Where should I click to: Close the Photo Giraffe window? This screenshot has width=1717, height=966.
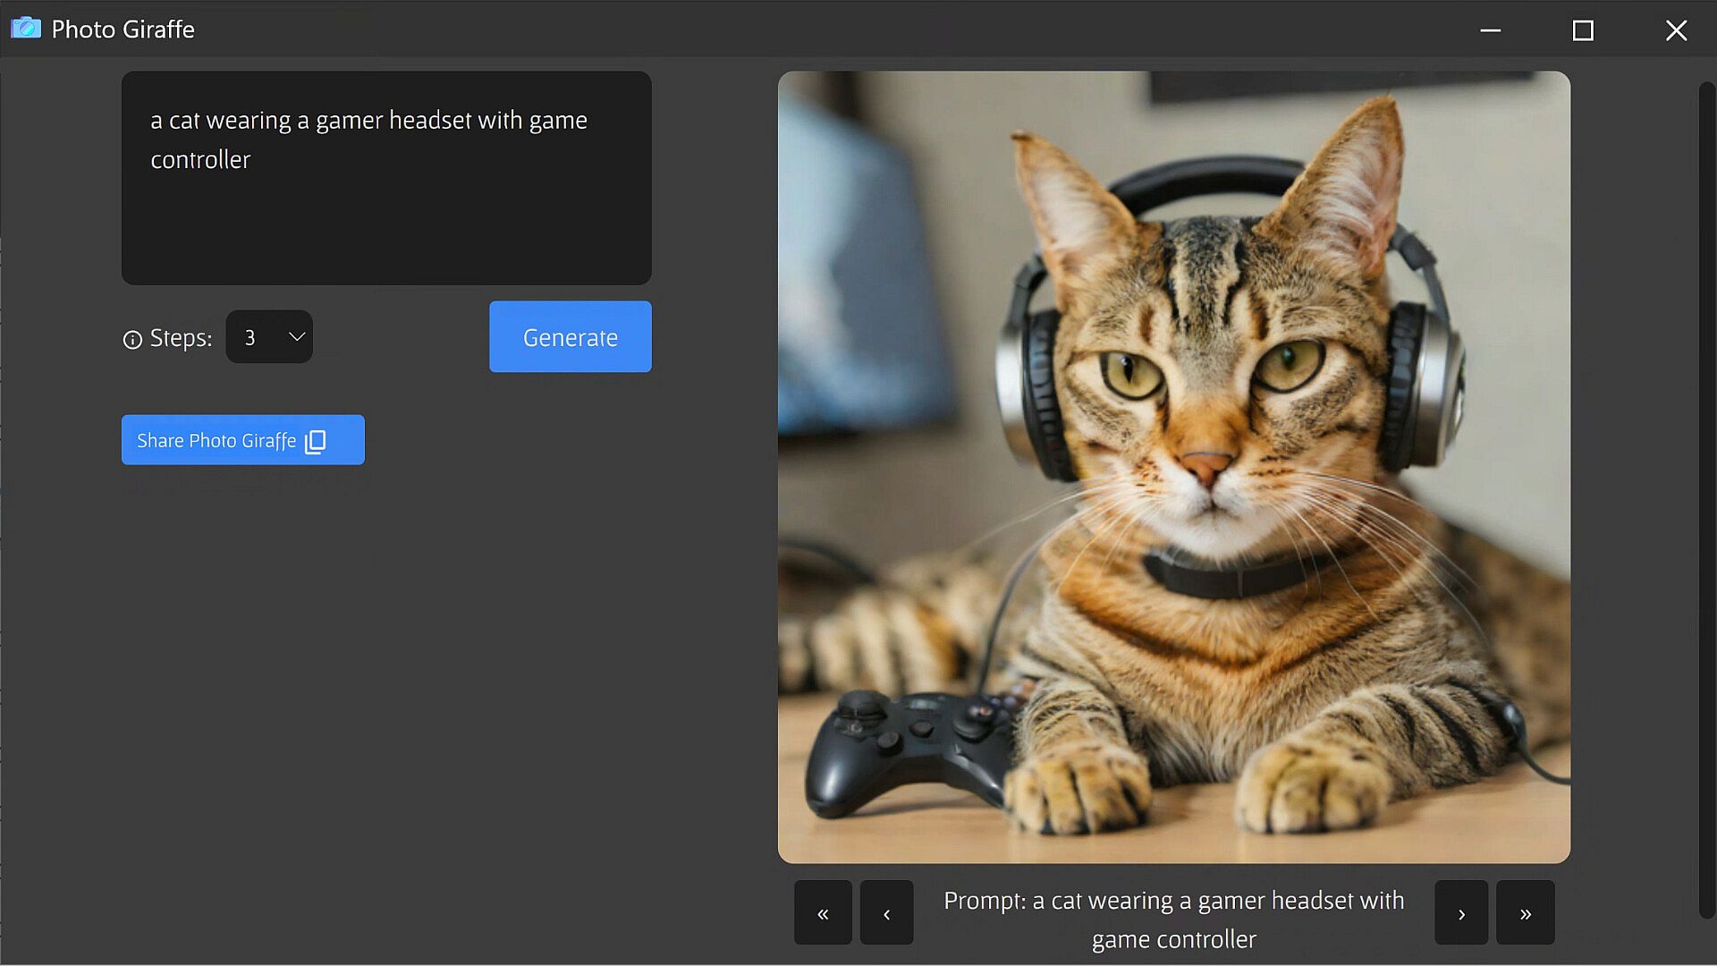(x=1676, y=30)
